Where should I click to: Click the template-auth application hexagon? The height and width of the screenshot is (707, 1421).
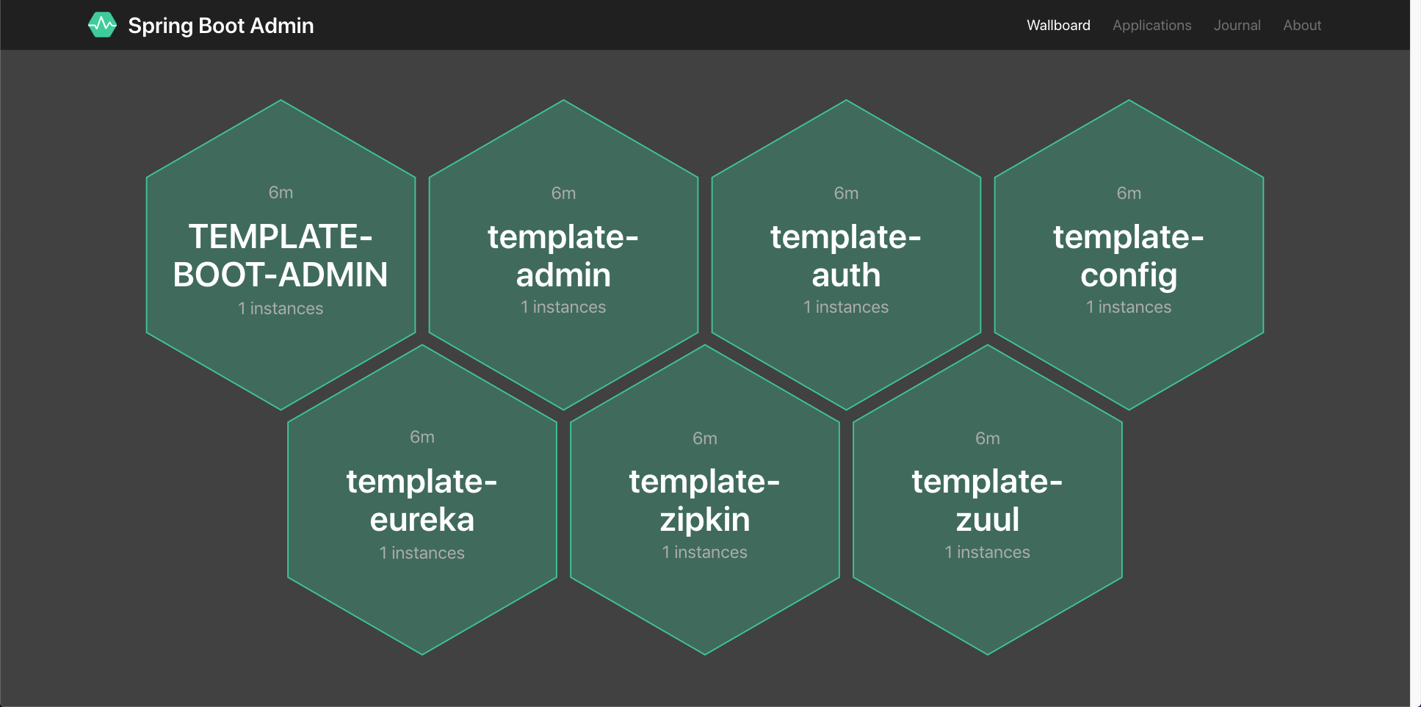coord(846,255)
